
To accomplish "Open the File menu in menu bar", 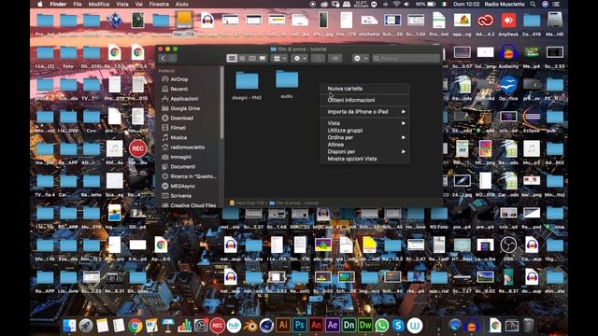I will 78,4.
